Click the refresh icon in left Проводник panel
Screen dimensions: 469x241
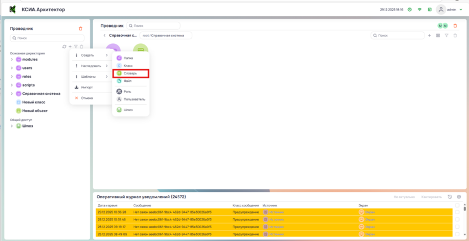click(x=64, y=46)
